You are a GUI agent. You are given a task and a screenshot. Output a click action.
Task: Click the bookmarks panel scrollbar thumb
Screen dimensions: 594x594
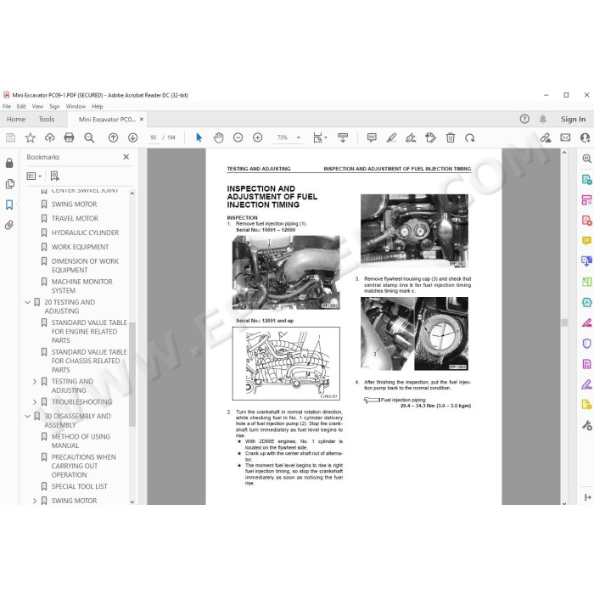[x=132, y=374]
